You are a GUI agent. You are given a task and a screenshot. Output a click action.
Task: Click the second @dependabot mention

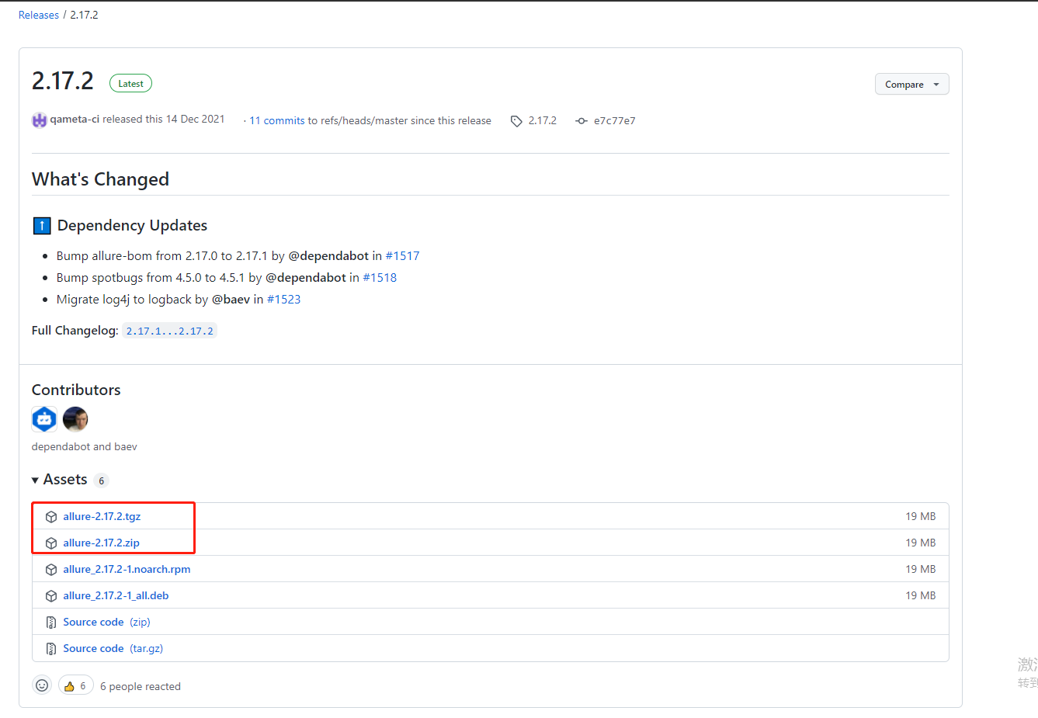[x=306, y=277]
